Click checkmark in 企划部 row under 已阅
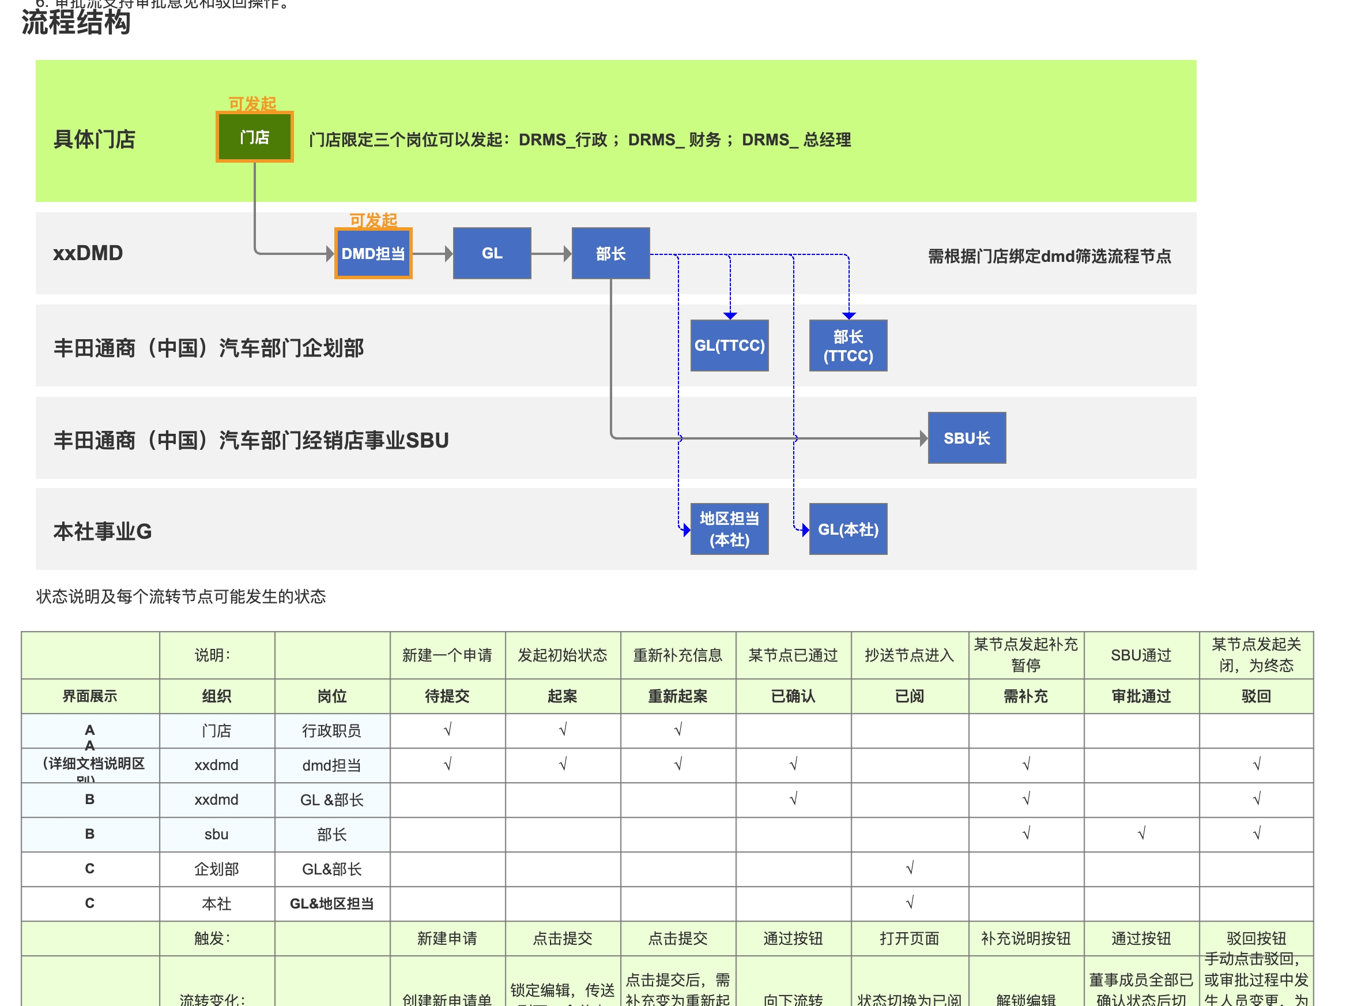Viewport: 1350px width, 1006px height. [910, 868]
